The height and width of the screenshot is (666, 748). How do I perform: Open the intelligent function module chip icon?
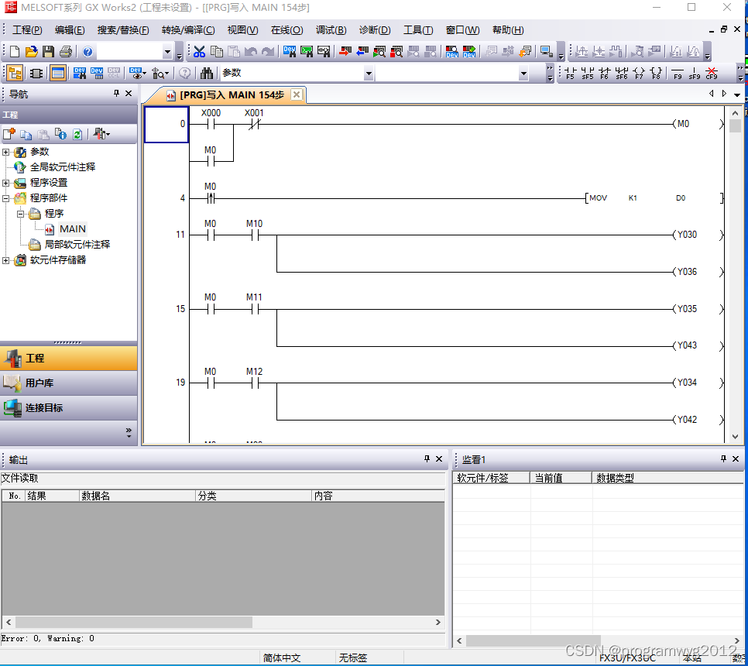point(36,74)
